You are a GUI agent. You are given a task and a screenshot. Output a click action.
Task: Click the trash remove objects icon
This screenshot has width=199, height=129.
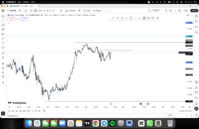click(3, 83)
